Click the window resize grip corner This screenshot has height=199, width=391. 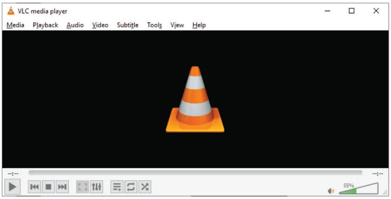click(x=385, y=192)
